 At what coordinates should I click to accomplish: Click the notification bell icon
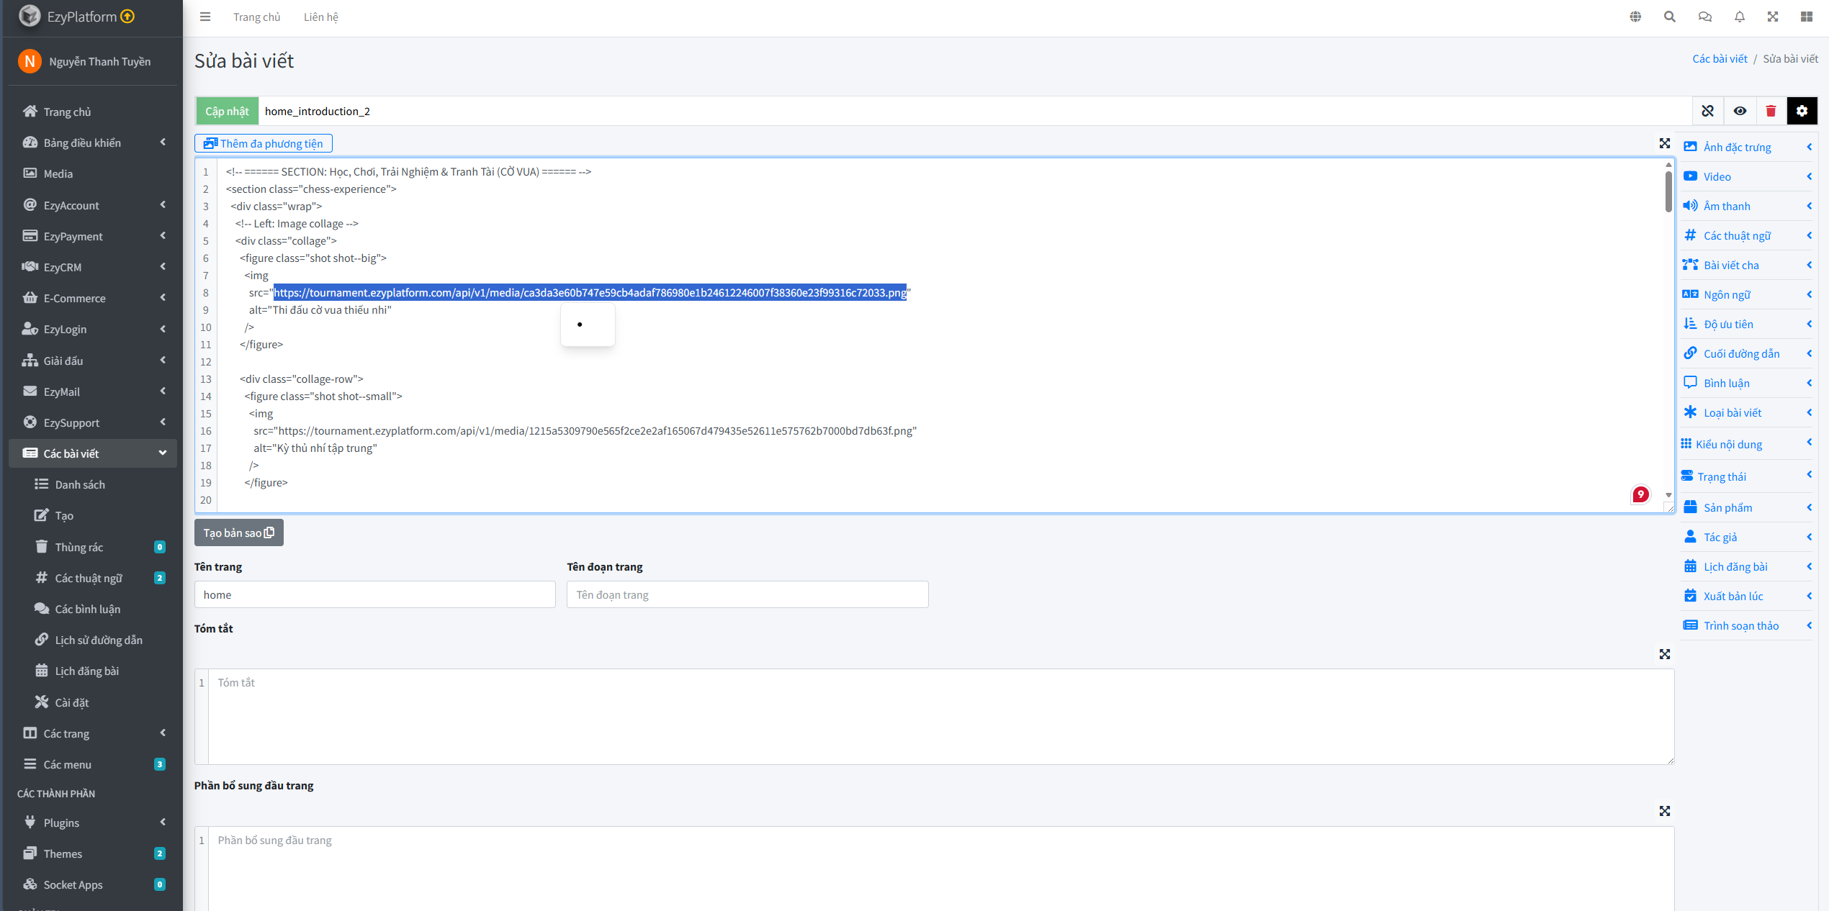coord(1739,17)
